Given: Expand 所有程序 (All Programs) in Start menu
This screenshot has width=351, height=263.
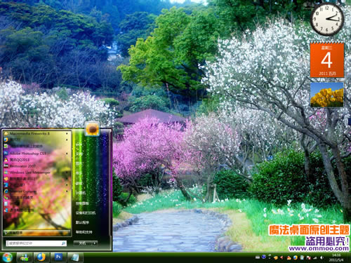Looking at the screenshot, I should pyautogui.click(x=37, y=233).
